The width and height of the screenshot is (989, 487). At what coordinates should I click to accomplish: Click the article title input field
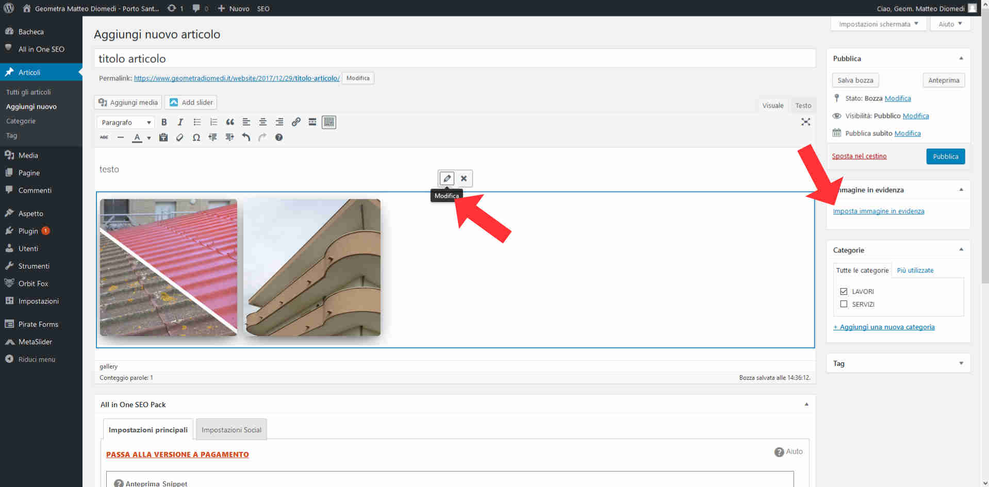(x=455, y=58)
